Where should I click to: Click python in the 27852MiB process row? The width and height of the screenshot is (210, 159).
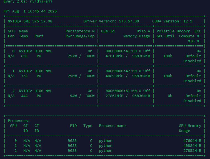click(x=106, y=151)
